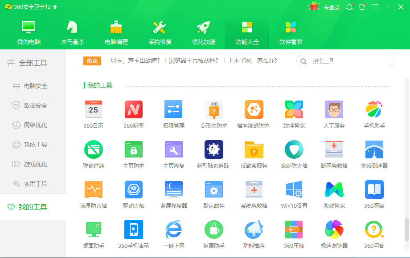This screenshot has width=410, height=258.
Task: Open 人工服务 manual support
Action: point(334,114)
